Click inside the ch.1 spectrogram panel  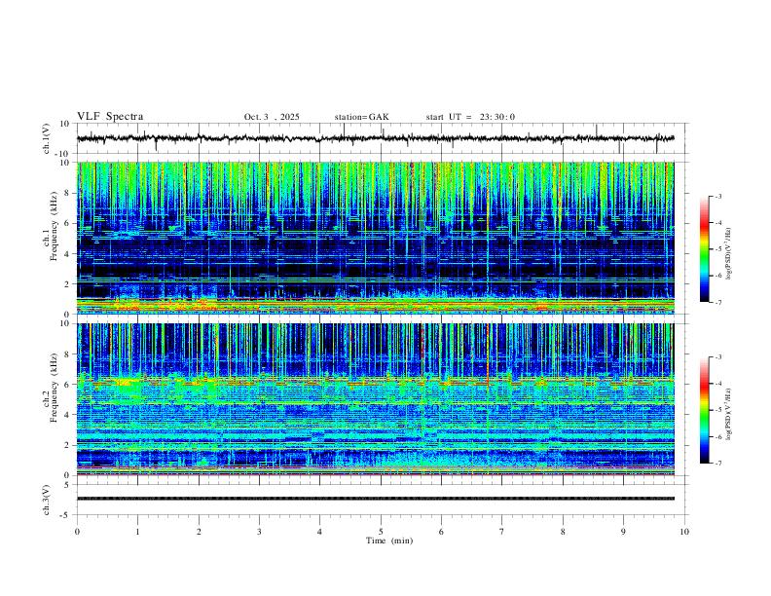coord(375,238)
